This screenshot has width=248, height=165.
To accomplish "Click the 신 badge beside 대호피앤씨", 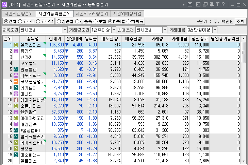I will 16,155.
